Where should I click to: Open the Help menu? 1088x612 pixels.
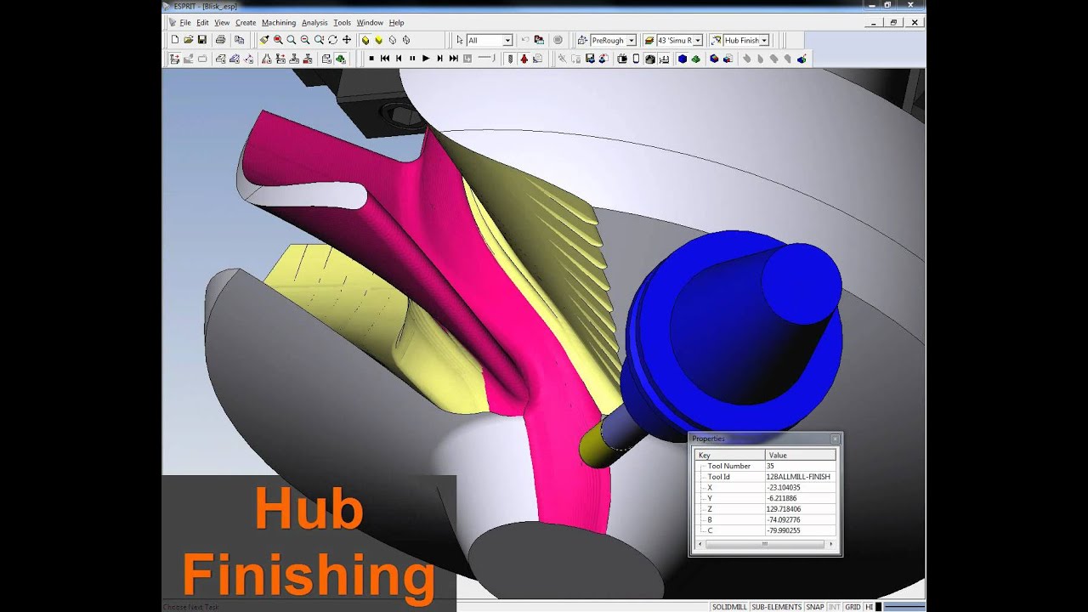(396, 23)
